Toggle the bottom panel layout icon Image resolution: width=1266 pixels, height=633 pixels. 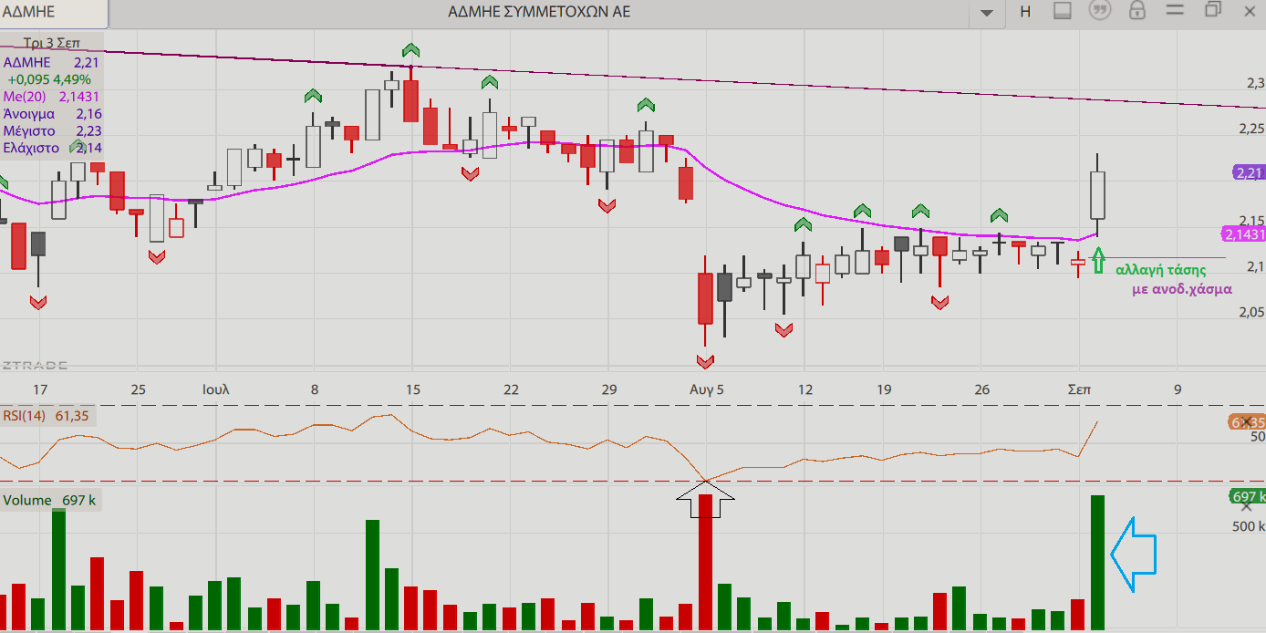(x=1062, y=11)
